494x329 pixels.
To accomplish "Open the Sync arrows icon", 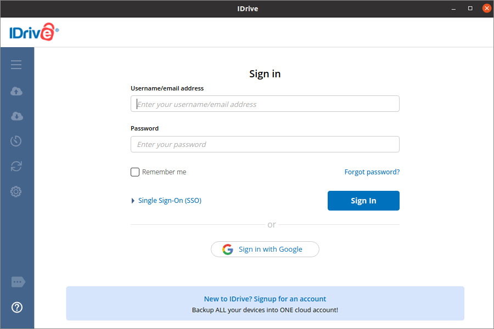I will tap(16, 166).
